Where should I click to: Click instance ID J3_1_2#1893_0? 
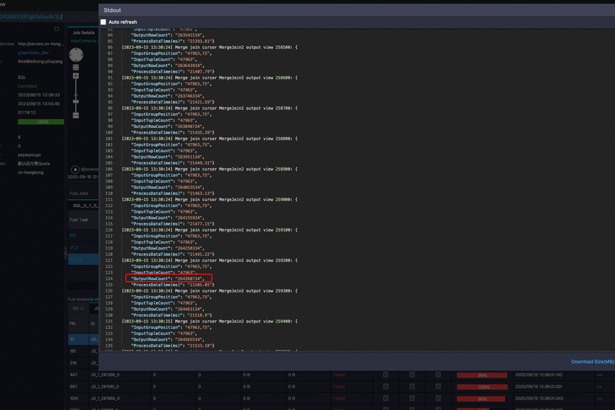pos(105,398)
